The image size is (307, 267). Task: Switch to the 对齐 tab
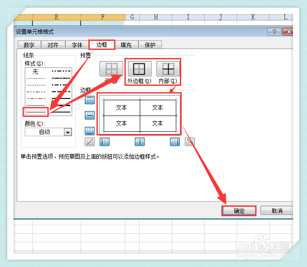53,45
